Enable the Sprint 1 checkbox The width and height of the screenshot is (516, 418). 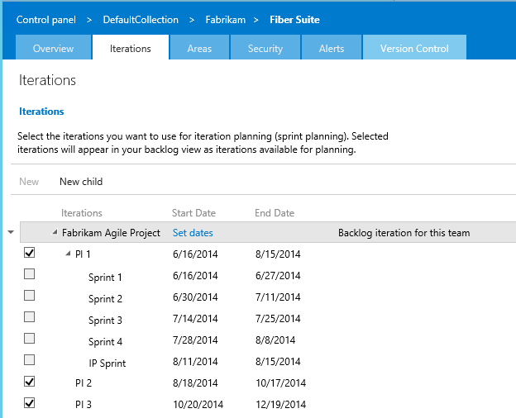30,273
